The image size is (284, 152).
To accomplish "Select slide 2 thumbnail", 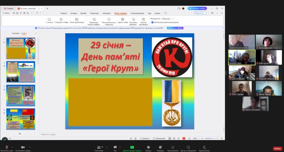I will (21, 72).
